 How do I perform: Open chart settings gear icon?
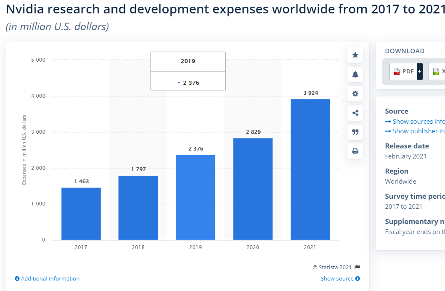pyautogui.click(x=355, y=94)
